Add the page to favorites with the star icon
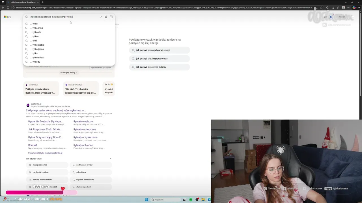 click(321, 8)
